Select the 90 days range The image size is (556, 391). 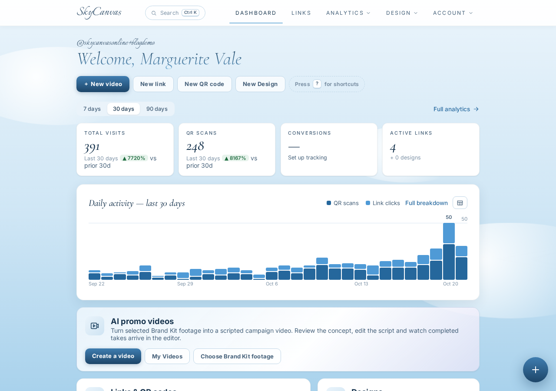tap(157, 109)
